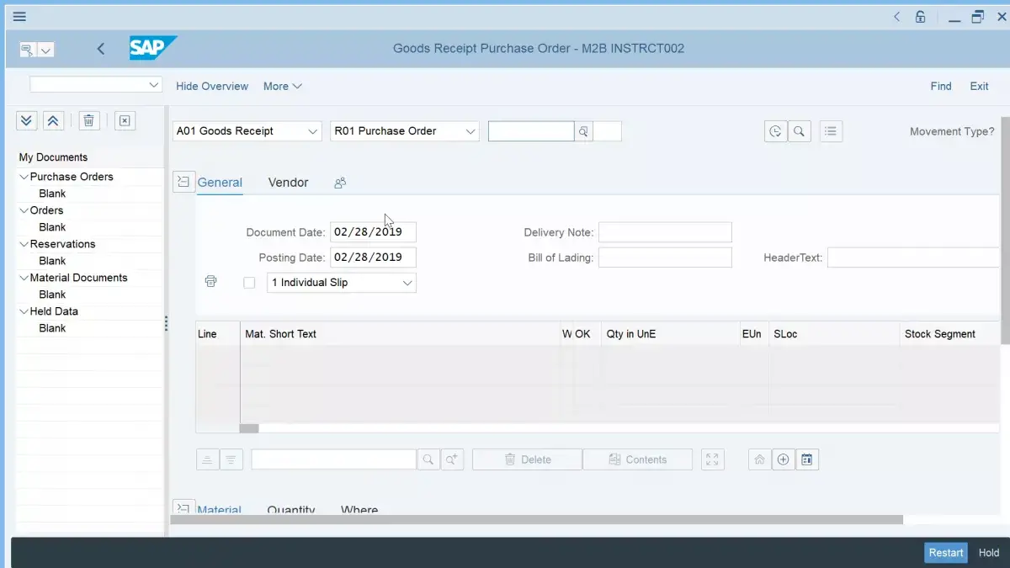Click the Posting Date field
Image resolution: width=1010 pixels, height=568 pixels.
[373, 257]
